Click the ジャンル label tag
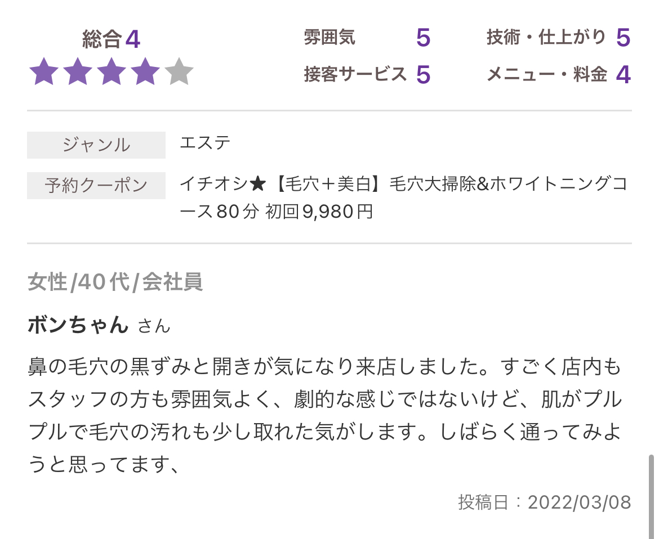 (96, 145)
